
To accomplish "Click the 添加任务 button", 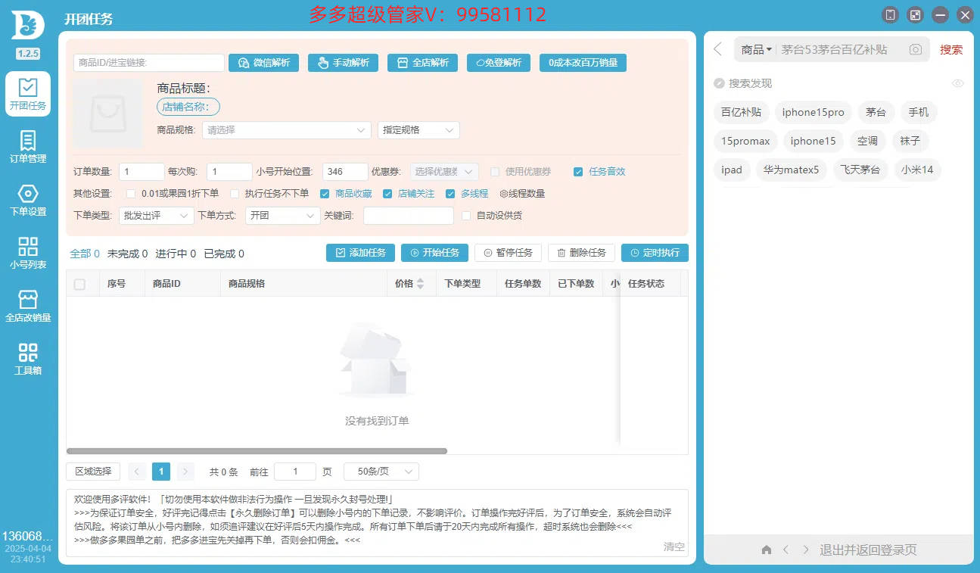I will tap(360, 253).
